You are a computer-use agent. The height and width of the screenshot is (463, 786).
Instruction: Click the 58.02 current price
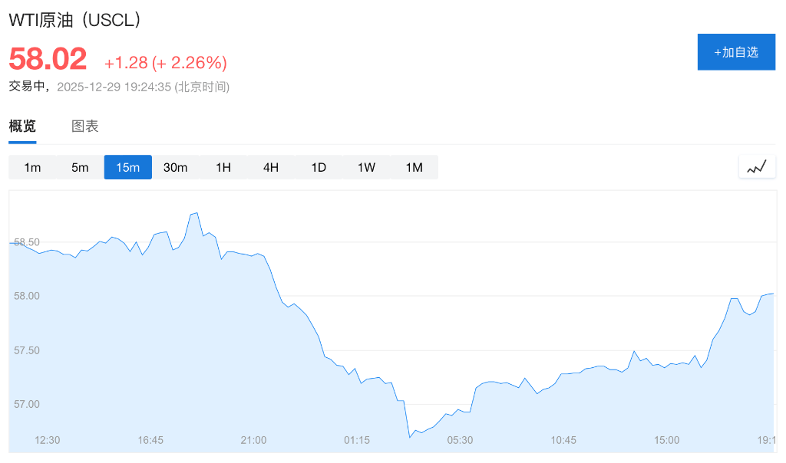[48, 60]
